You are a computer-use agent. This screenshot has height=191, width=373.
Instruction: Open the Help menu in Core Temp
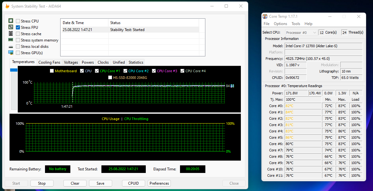point(308,24)
